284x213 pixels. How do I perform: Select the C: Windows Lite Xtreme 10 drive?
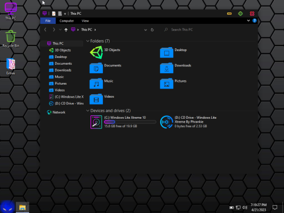coord(123,122)
